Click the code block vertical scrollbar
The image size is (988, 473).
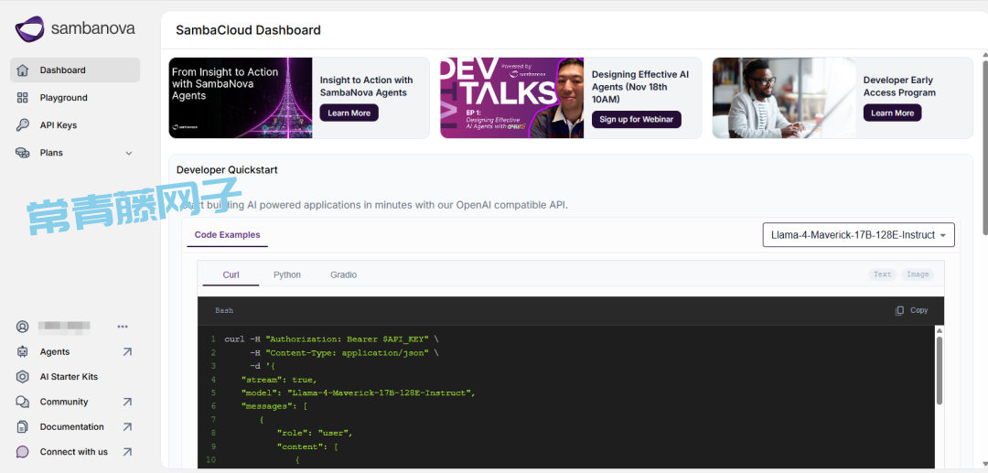click(939, 371)
